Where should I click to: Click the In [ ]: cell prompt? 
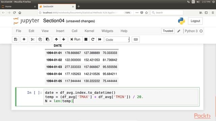(34, 93)
